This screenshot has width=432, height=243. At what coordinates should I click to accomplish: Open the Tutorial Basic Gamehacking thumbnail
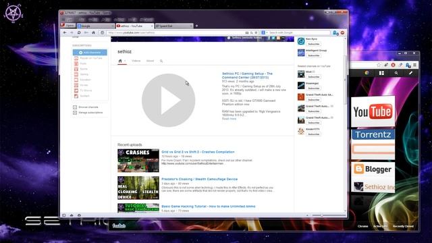click(x=138, y=208)
